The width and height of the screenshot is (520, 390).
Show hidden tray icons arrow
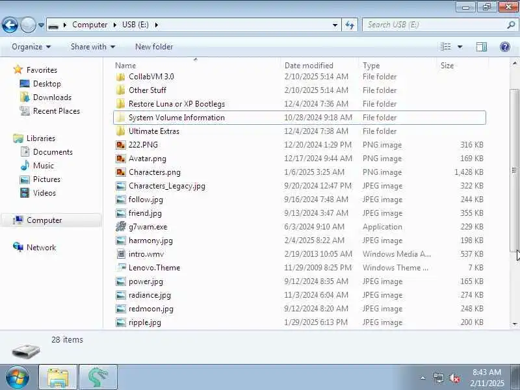(423, 378)
